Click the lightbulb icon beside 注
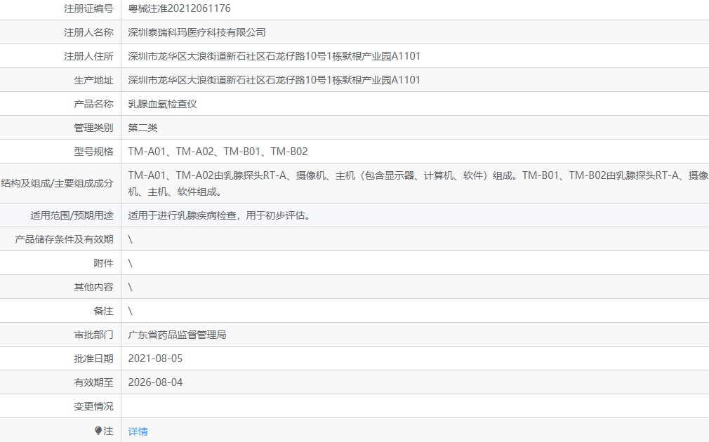The width and height of the screenshot is (709, 442). pos(98,431)
